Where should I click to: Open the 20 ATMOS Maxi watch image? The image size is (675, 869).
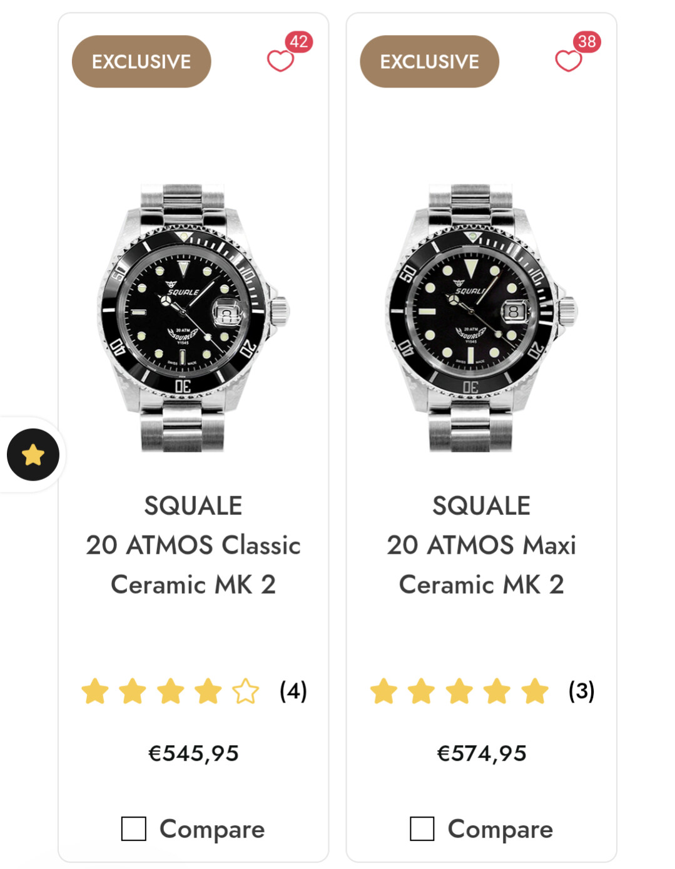pos(482,318)
